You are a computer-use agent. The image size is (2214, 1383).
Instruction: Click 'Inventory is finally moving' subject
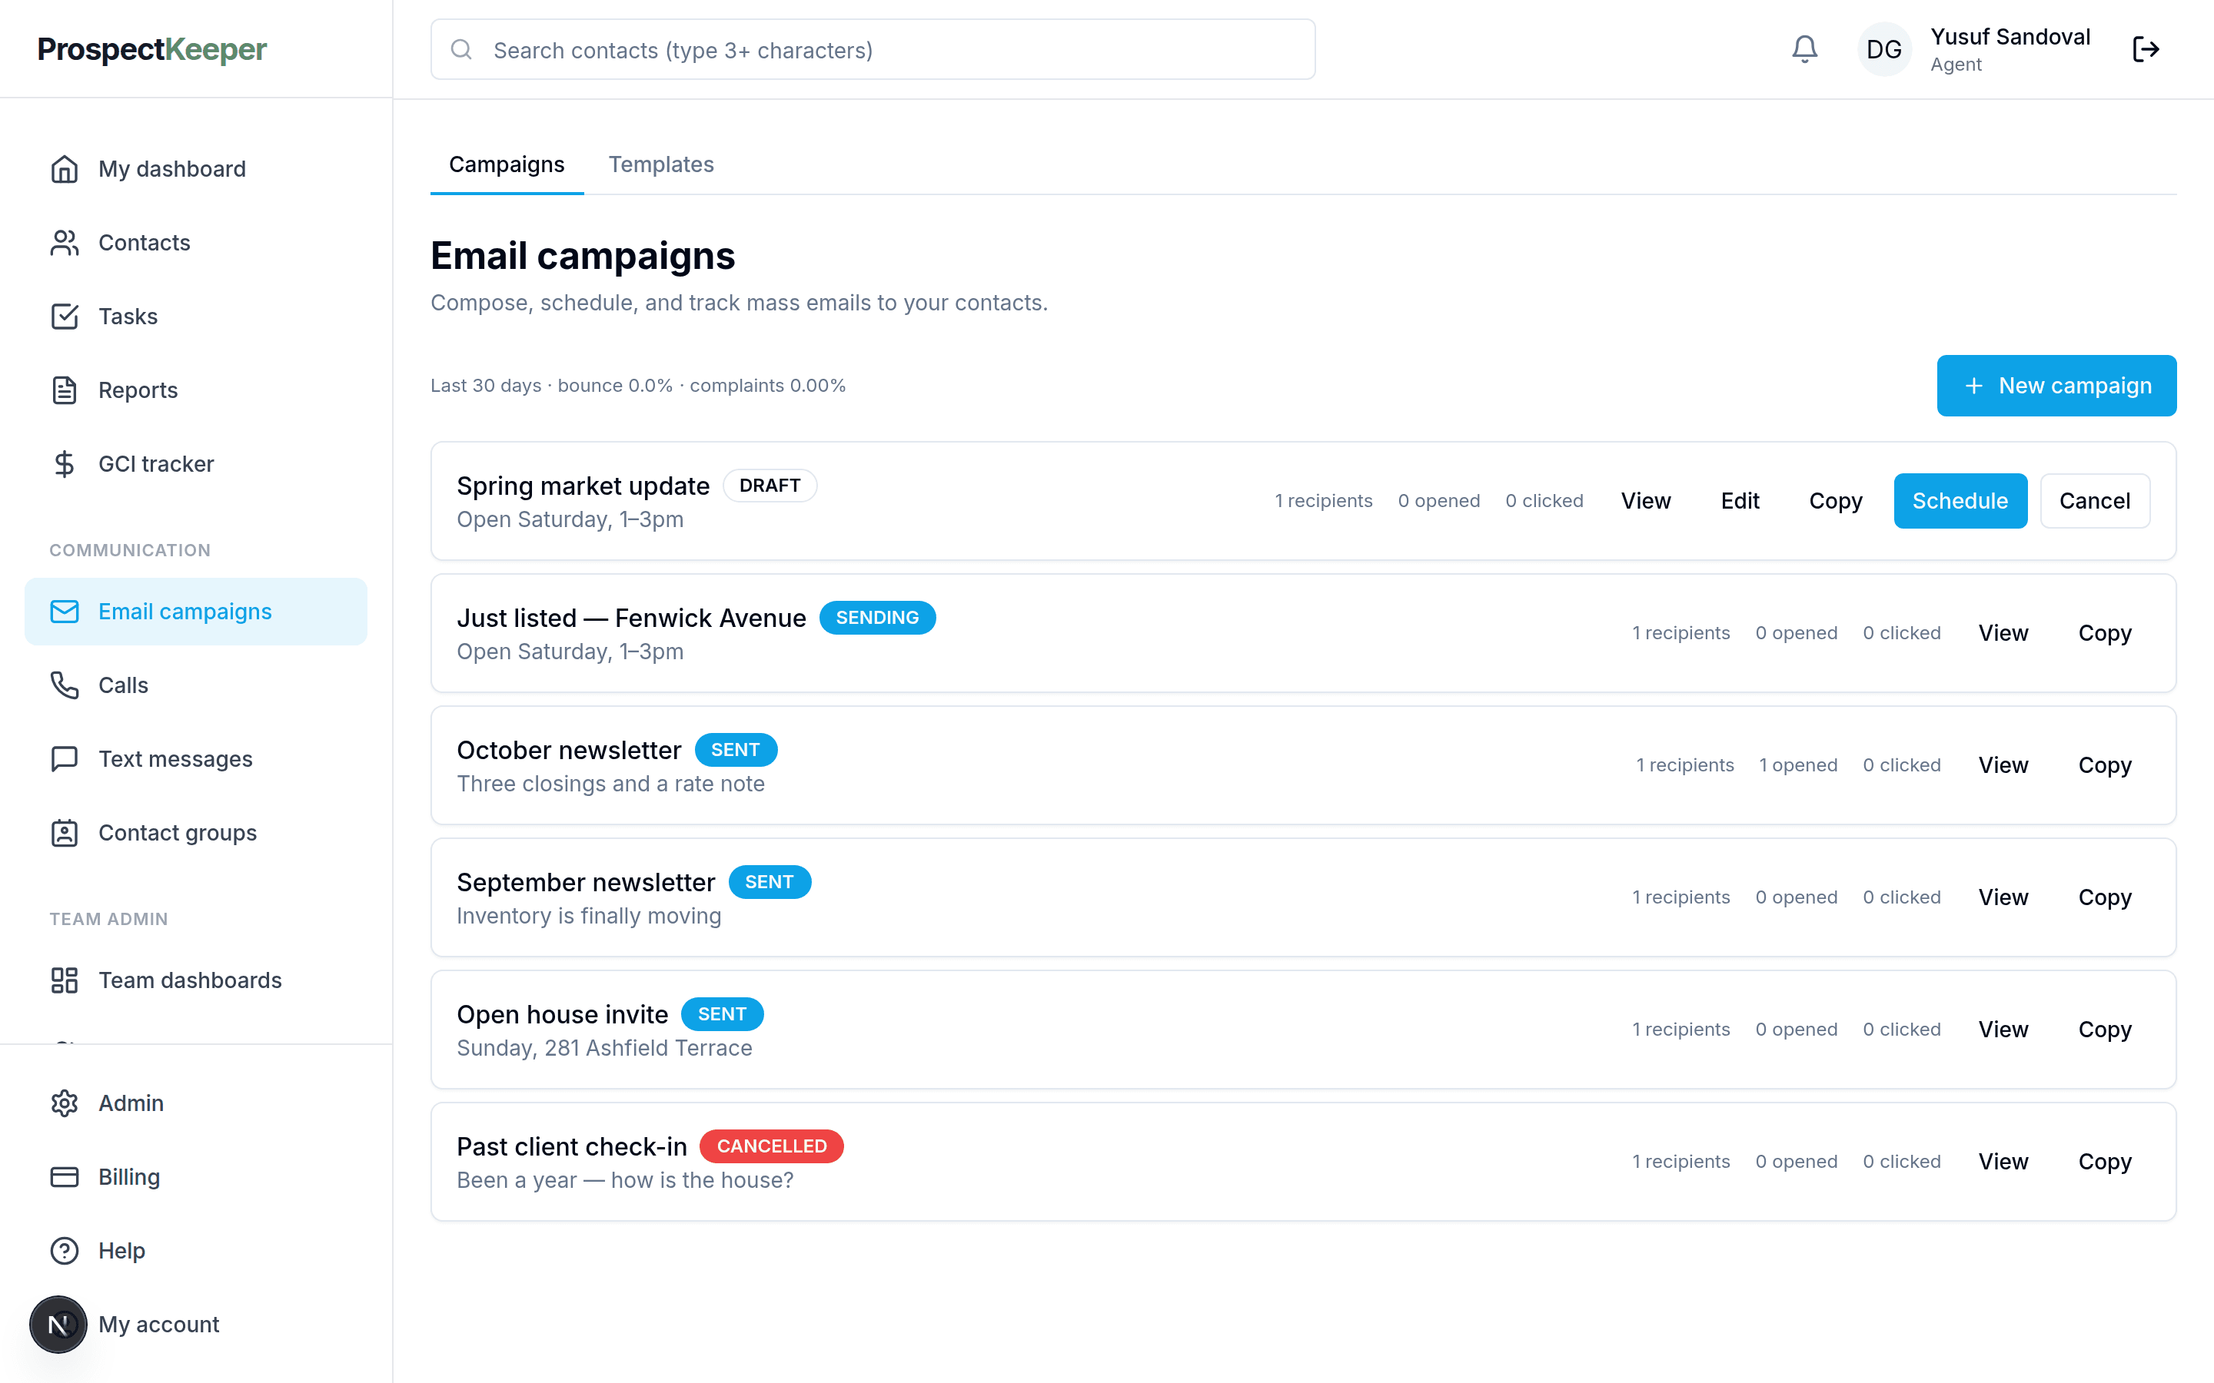[x=588, y=917]
